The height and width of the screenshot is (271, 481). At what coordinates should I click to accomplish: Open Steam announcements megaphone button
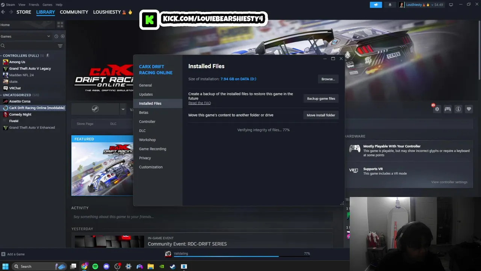376,5
